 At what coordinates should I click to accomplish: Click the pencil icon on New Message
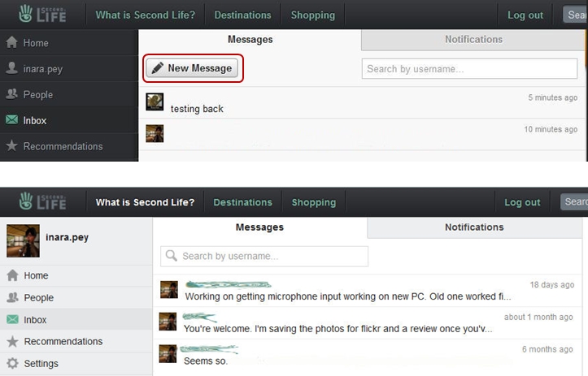coord(158,68)
